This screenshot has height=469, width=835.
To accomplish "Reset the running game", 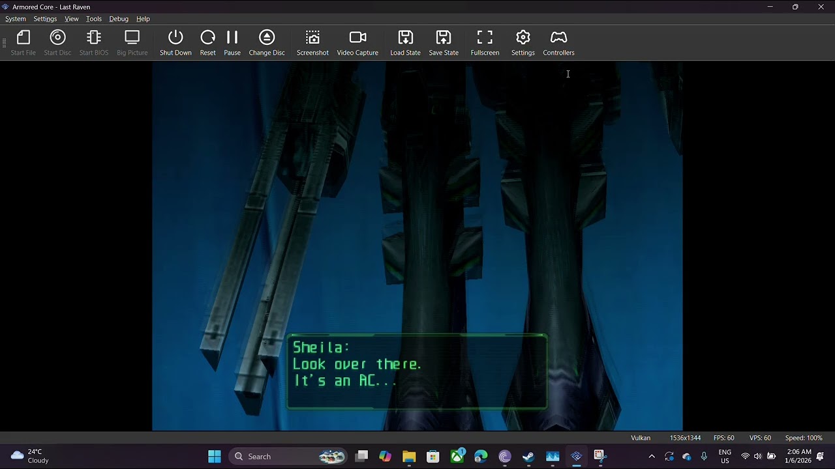I will 207,43.
